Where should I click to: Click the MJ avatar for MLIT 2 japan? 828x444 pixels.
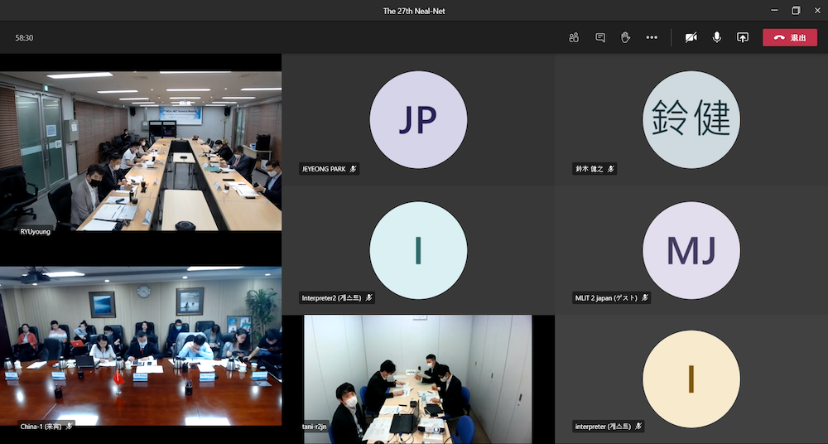(x=691, y=250)
